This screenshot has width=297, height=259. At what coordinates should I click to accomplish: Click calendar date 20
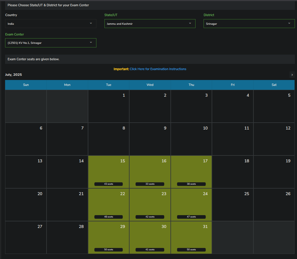tap(26, 205)
